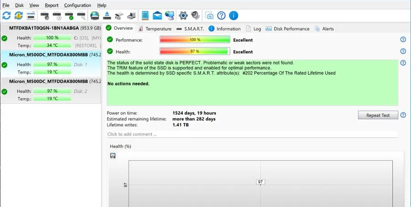The height and width of the screenshot is (207, 411).
Task: Click the disk with magnifying glass icon
Action: [81, 16]
